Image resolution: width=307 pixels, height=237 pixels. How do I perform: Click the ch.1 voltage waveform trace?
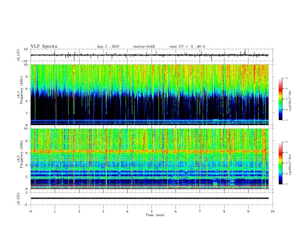coord(149,55)
